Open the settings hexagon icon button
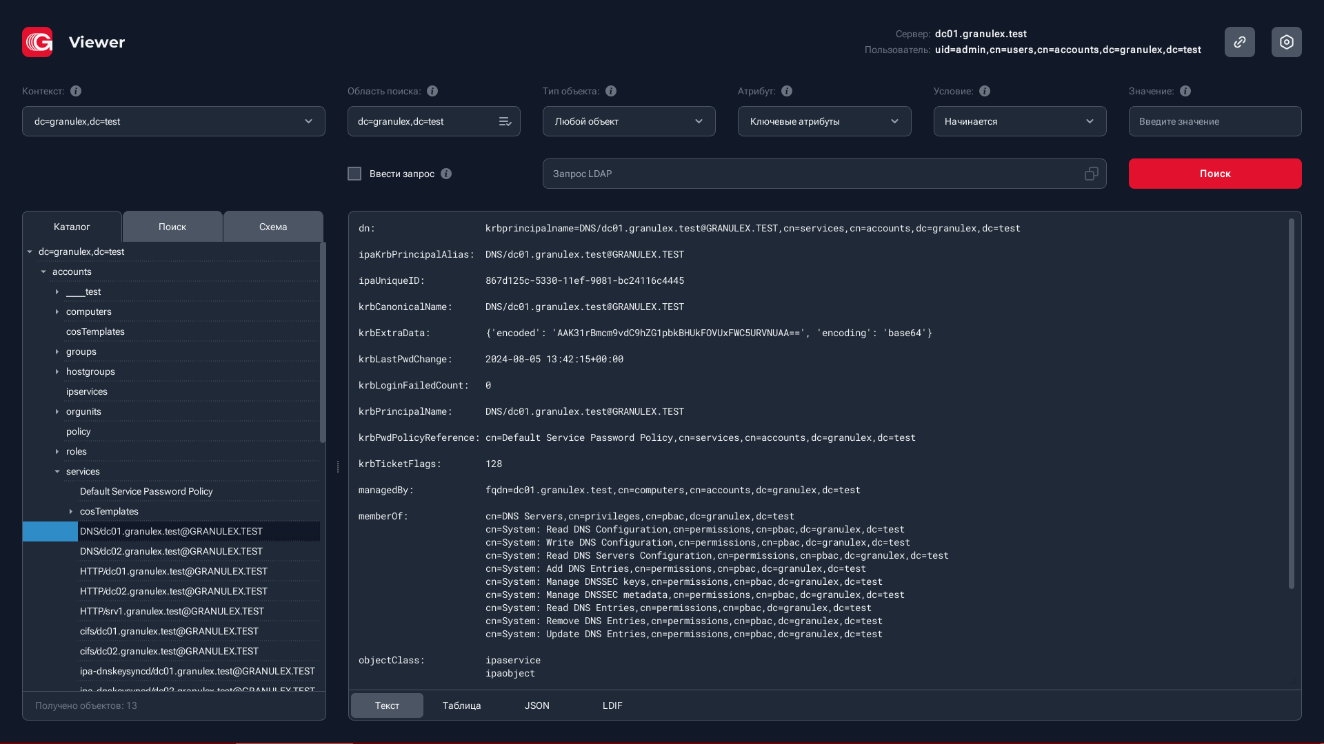This screenshot has width=1324, height=744. tap(1286, 42)
